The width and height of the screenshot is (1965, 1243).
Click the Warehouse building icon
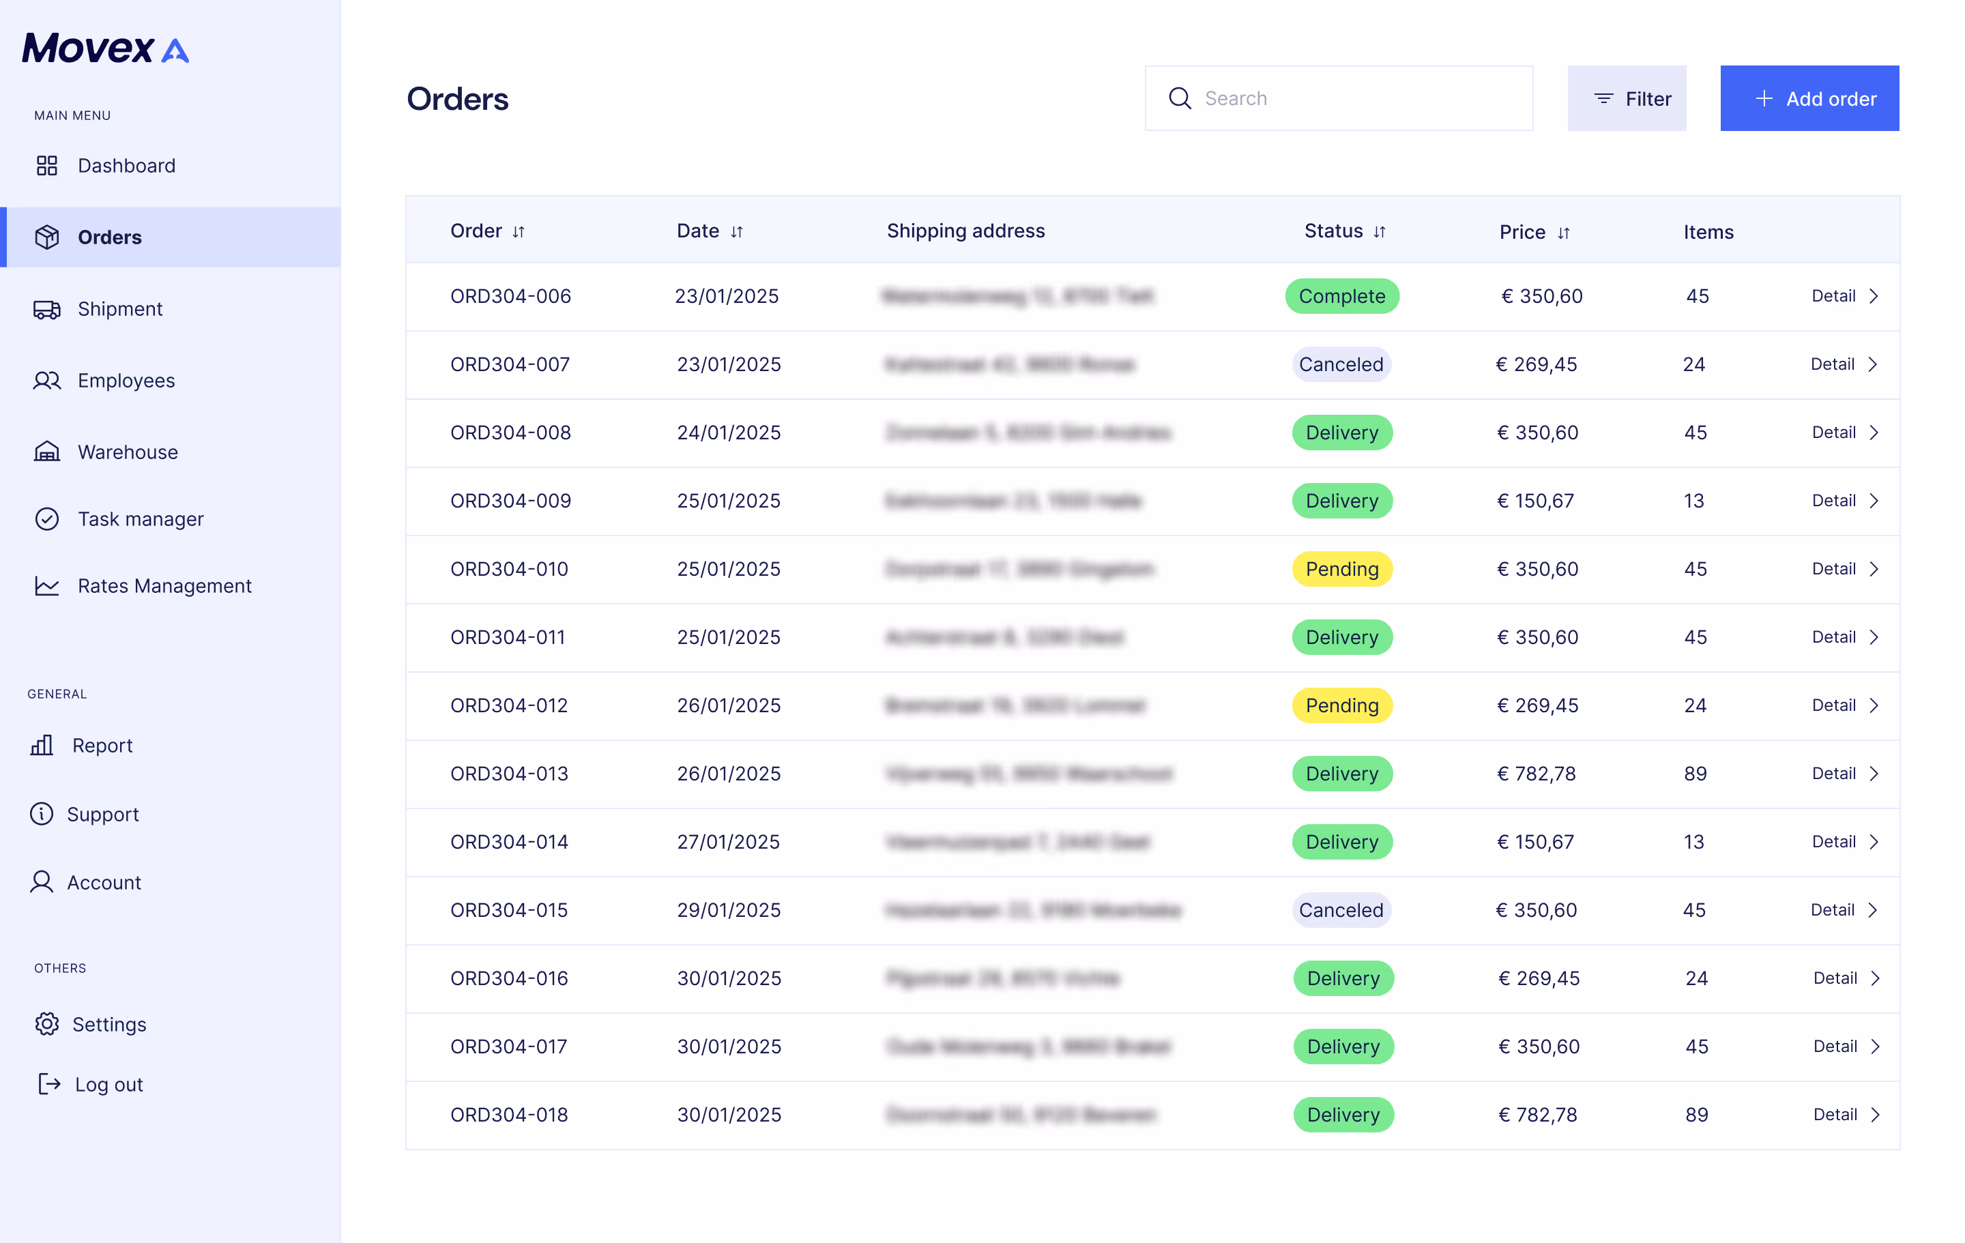point(46,452)
